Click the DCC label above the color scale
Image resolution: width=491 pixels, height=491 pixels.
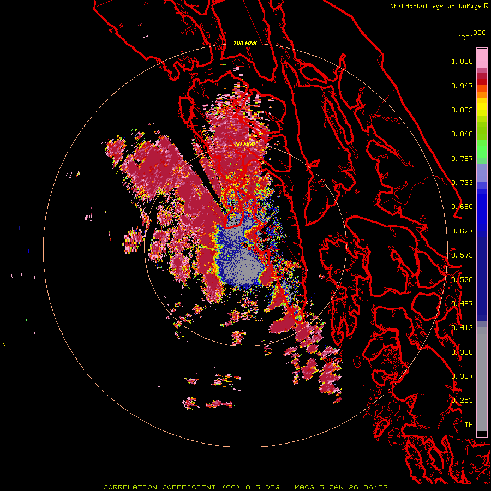480,33
